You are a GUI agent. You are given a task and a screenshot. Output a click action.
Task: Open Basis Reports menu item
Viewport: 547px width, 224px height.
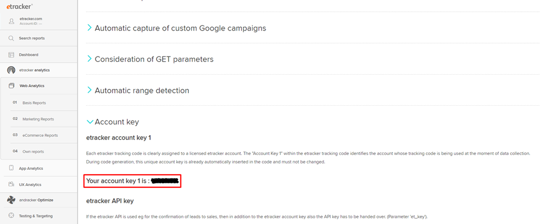pyautogui.click(x=34, y=103)
